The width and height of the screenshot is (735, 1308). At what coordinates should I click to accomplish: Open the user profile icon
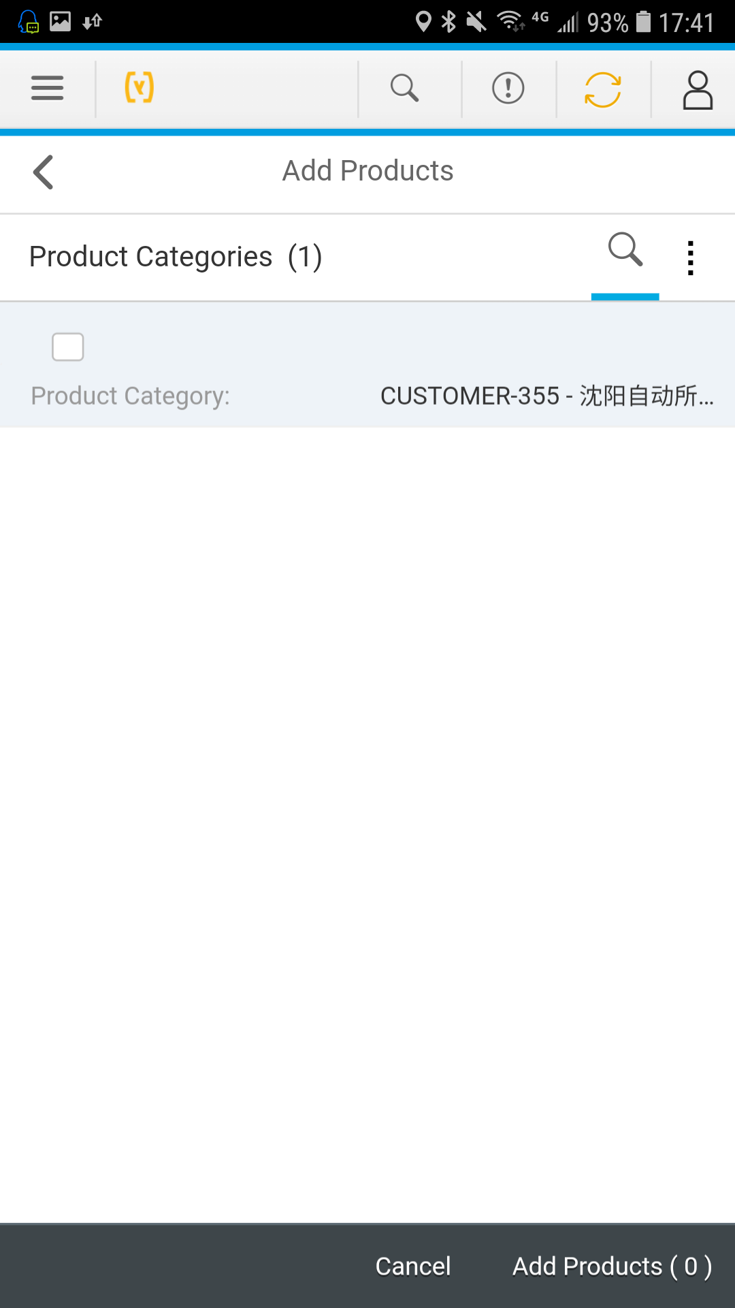(x=698, y=90)
